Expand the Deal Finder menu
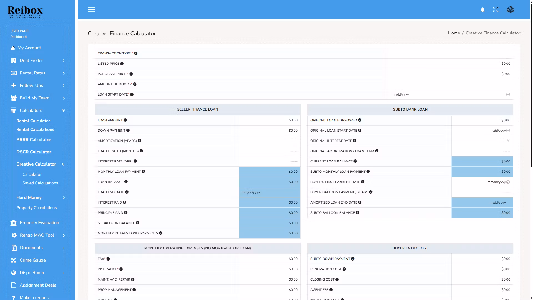The width and height of the screenshot is (533, 300). [64, 61]
